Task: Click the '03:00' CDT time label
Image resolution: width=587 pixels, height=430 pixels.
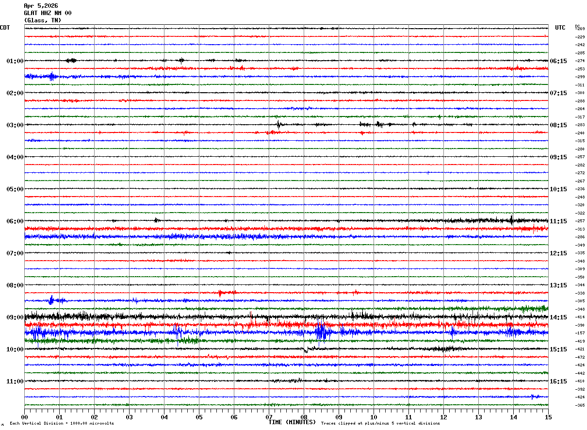Action: click(x=15, y=125)
